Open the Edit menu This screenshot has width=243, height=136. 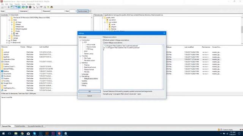click(6, 4)
